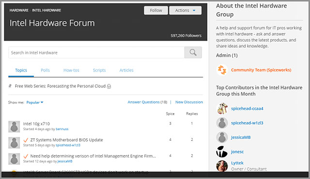Click the search magnifier icon button
Image resolution: width=310 pixels, height=179 pixels.
click(x=193, y=53)
